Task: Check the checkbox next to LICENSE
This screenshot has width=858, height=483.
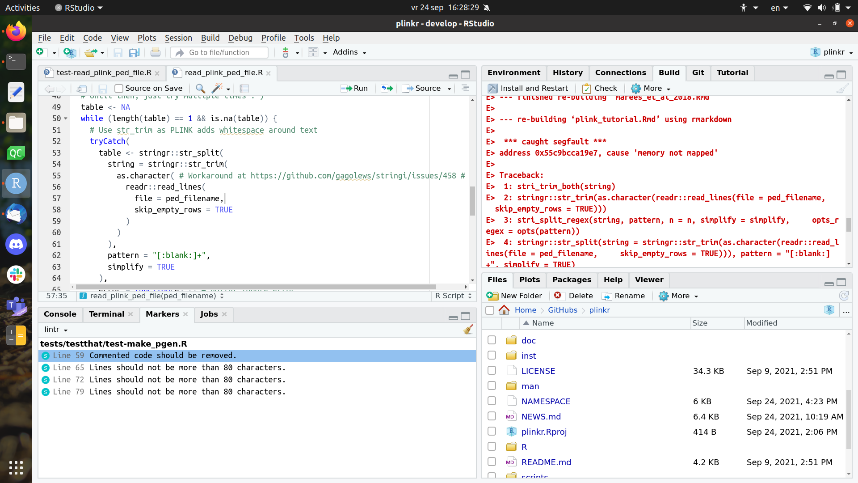Action: point(492,370)
